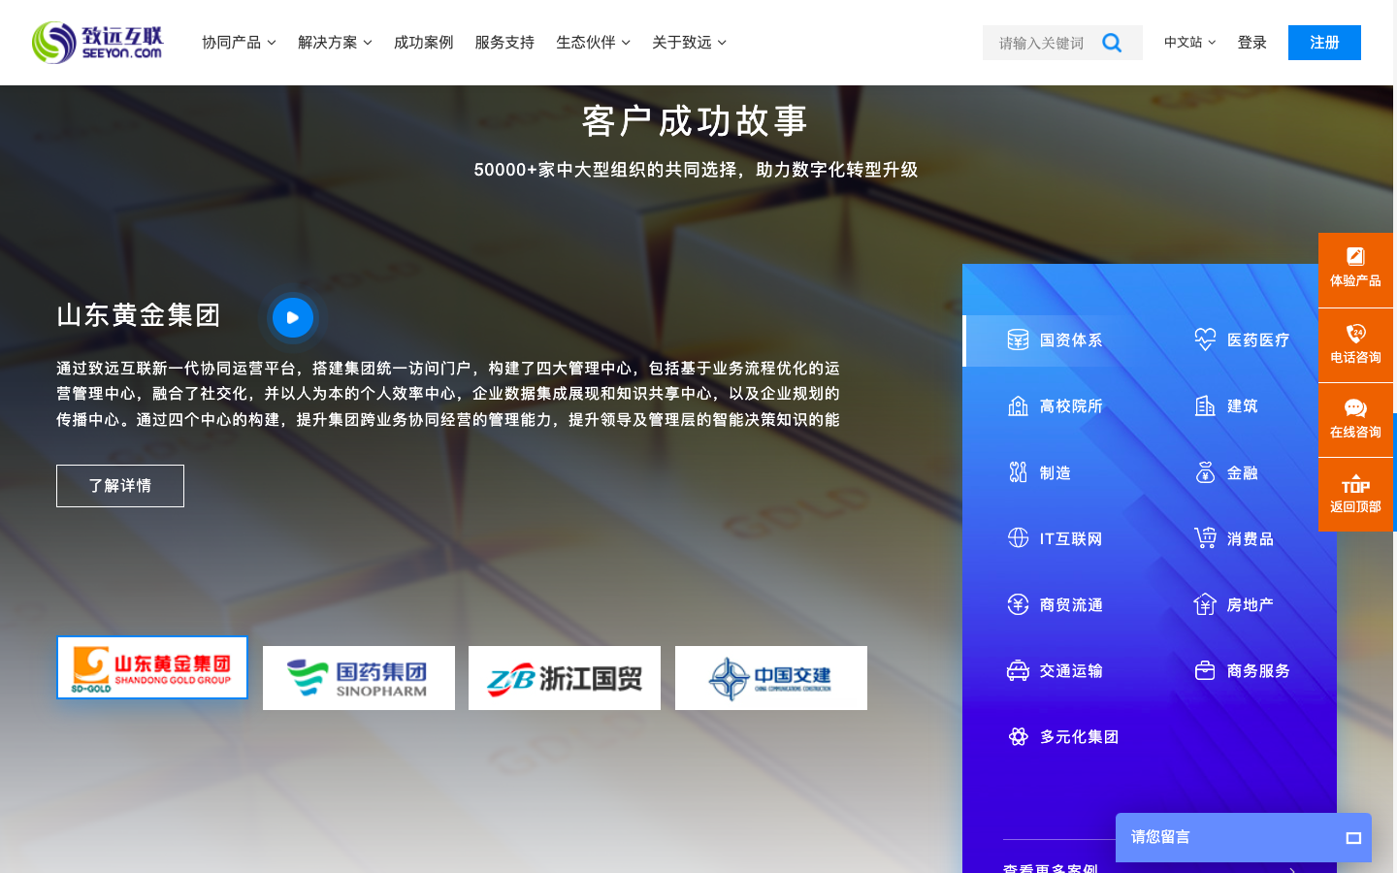Image resolution: width=1397 pixels, height=873 pixels.
Task: Click the 消费品 shopping cart icon
Action: [1205, 538]
